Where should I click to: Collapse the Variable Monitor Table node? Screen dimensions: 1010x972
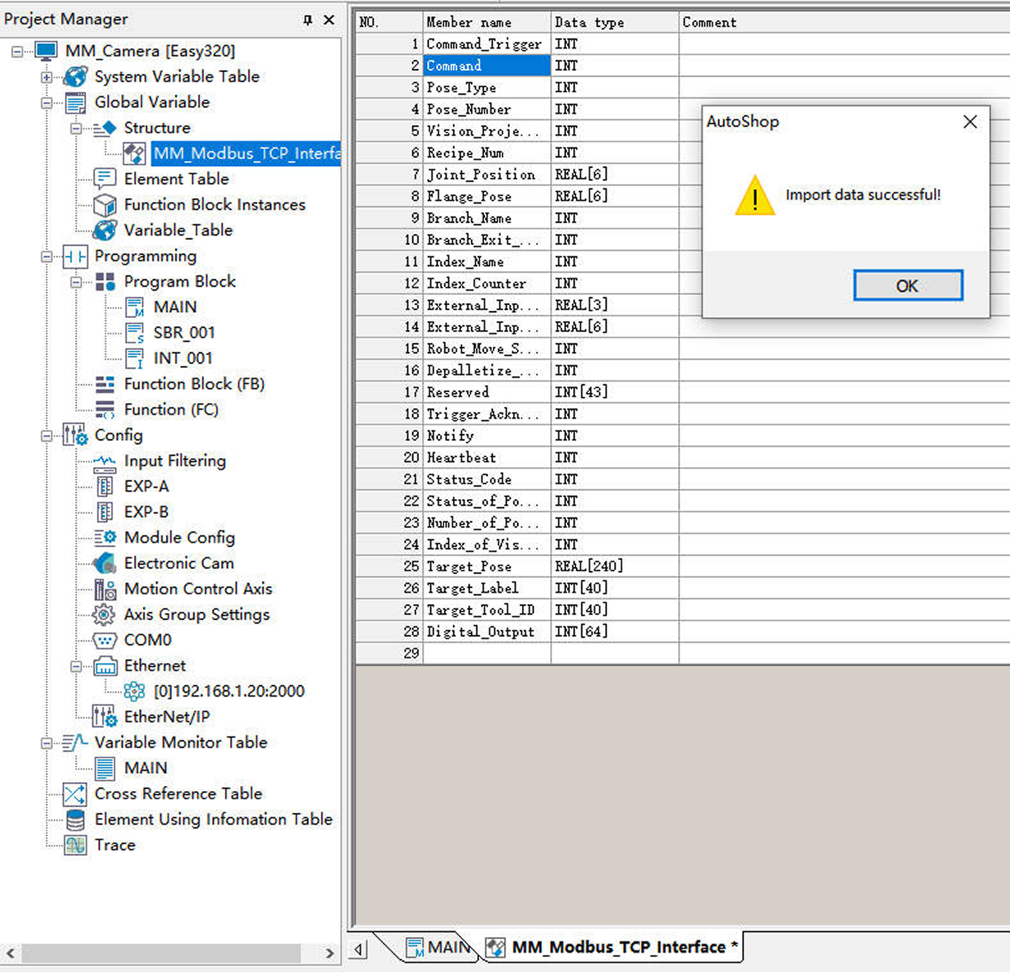pyautogui.click(x=47, y=743)
